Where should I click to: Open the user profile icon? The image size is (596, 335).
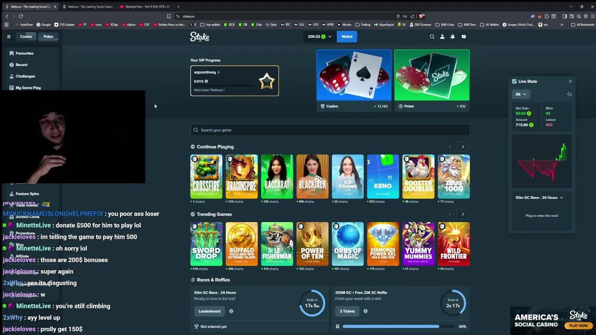click(442, 36)
